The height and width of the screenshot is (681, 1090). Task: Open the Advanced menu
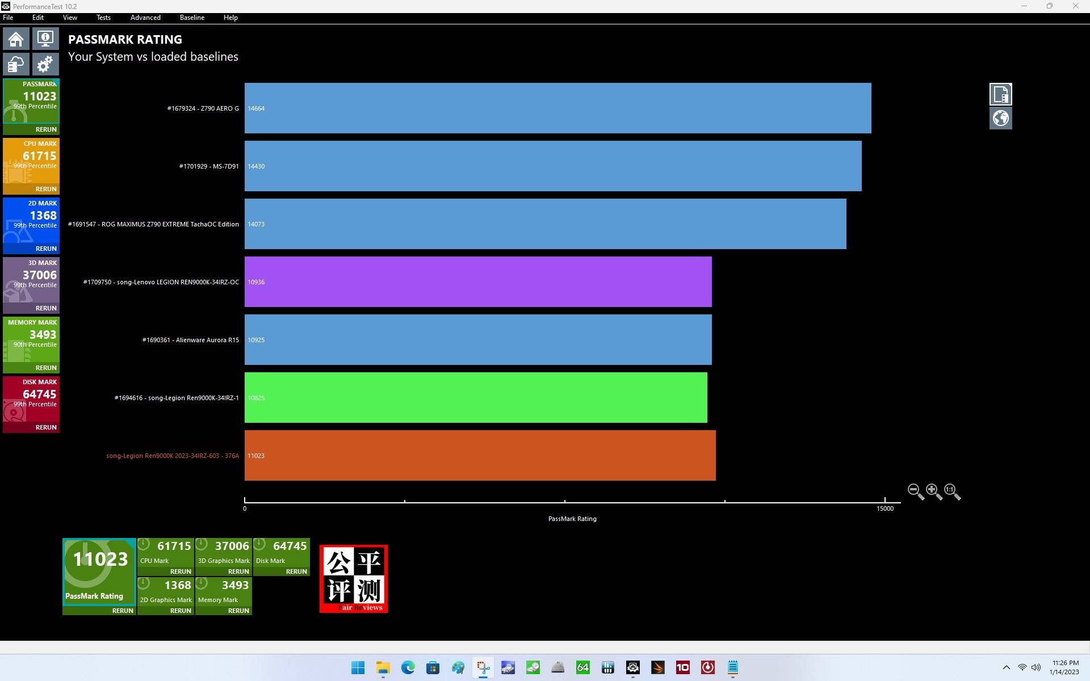[145, 18]
